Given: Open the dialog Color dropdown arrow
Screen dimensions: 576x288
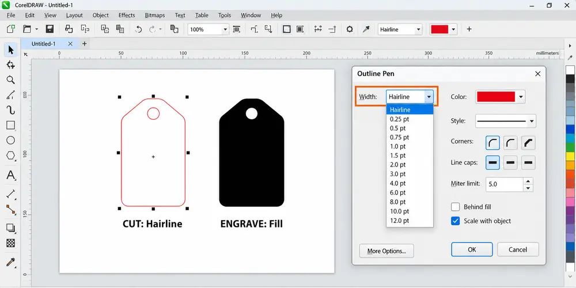Looking at the screenshot, I should click(x=521, y=97).
